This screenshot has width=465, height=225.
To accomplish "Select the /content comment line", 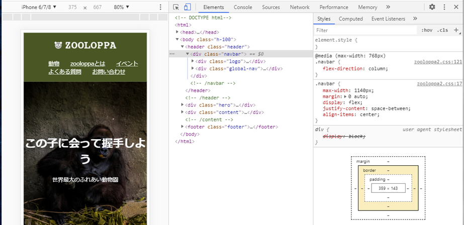I will [x=209, y=120].
